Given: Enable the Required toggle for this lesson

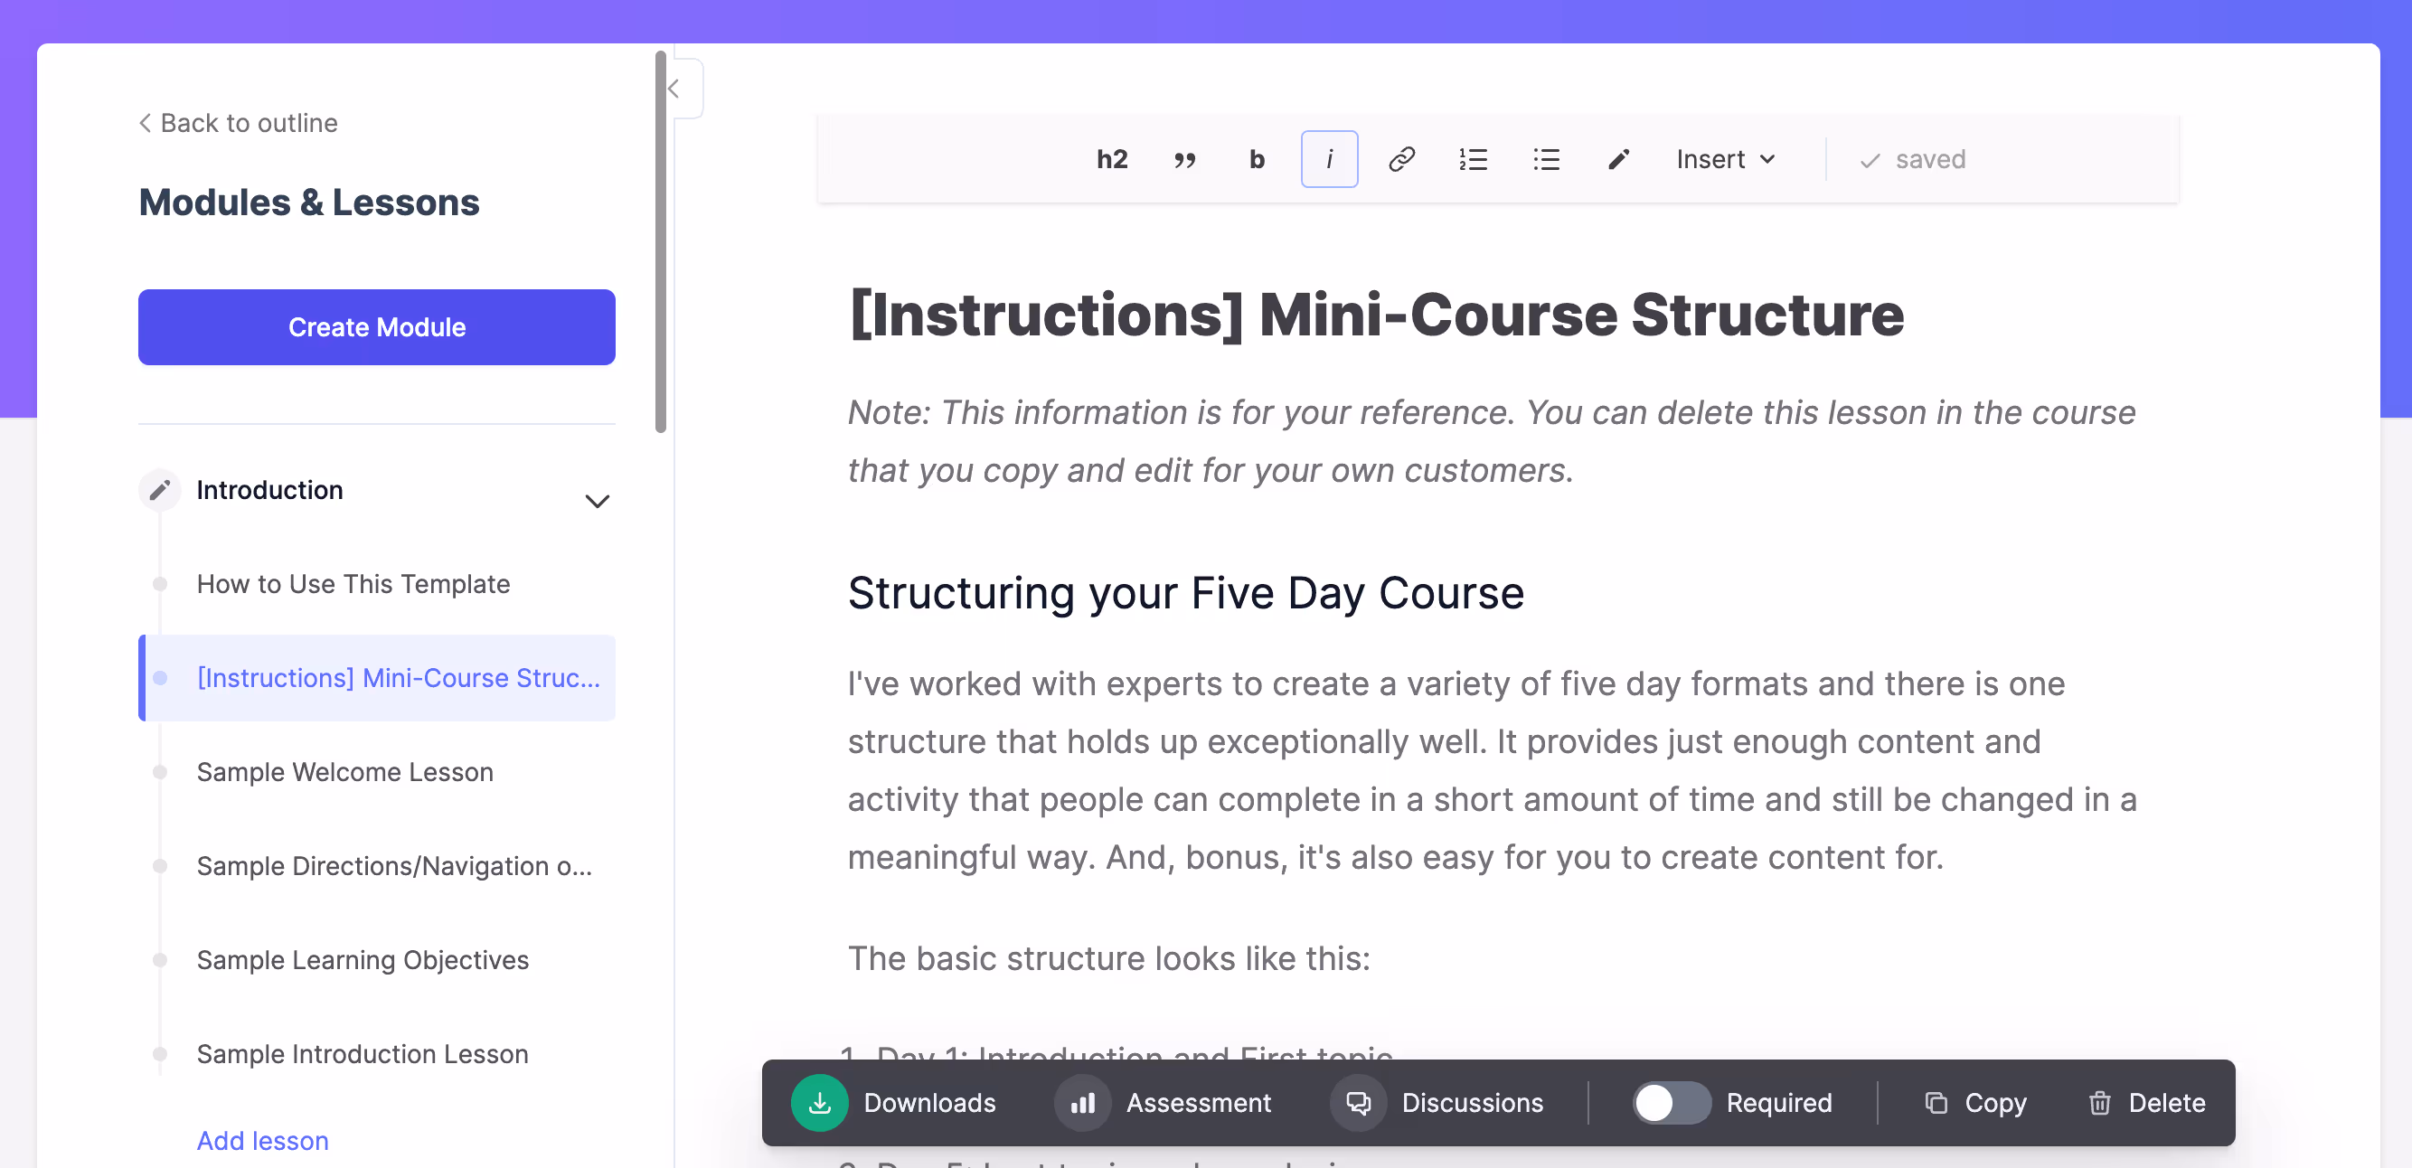Looking at the screenshot, I should coord(1672,1102).
